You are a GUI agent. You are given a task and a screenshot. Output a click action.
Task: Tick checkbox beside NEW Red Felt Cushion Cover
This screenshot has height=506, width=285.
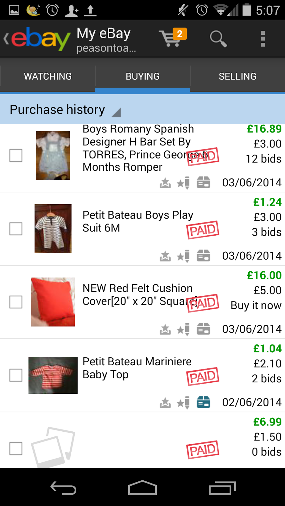tap(16, 302)
